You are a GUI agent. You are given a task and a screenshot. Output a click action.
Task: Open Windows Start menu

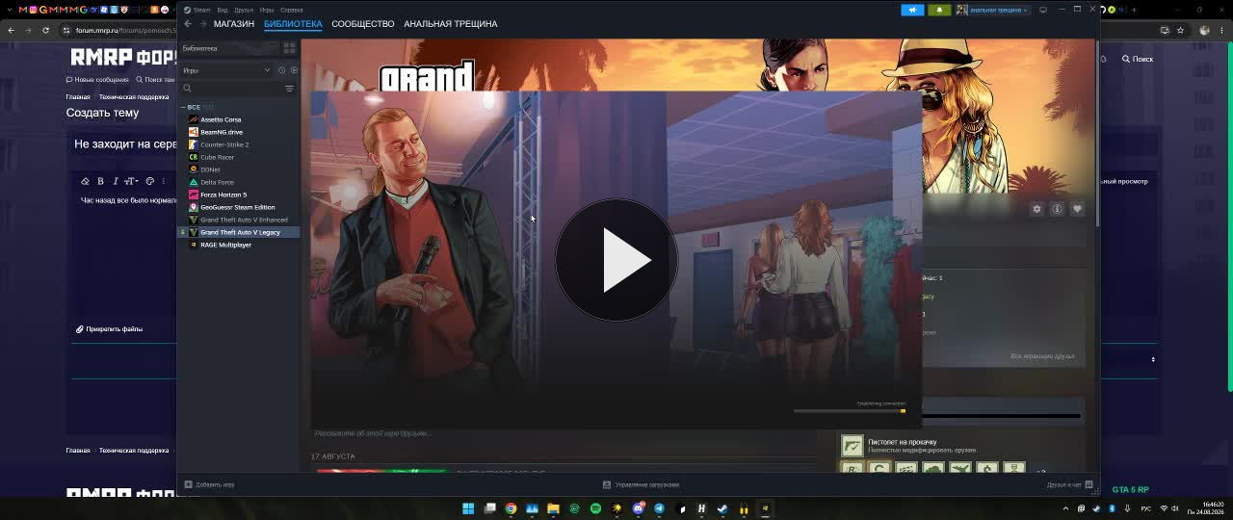click(468, 508)
